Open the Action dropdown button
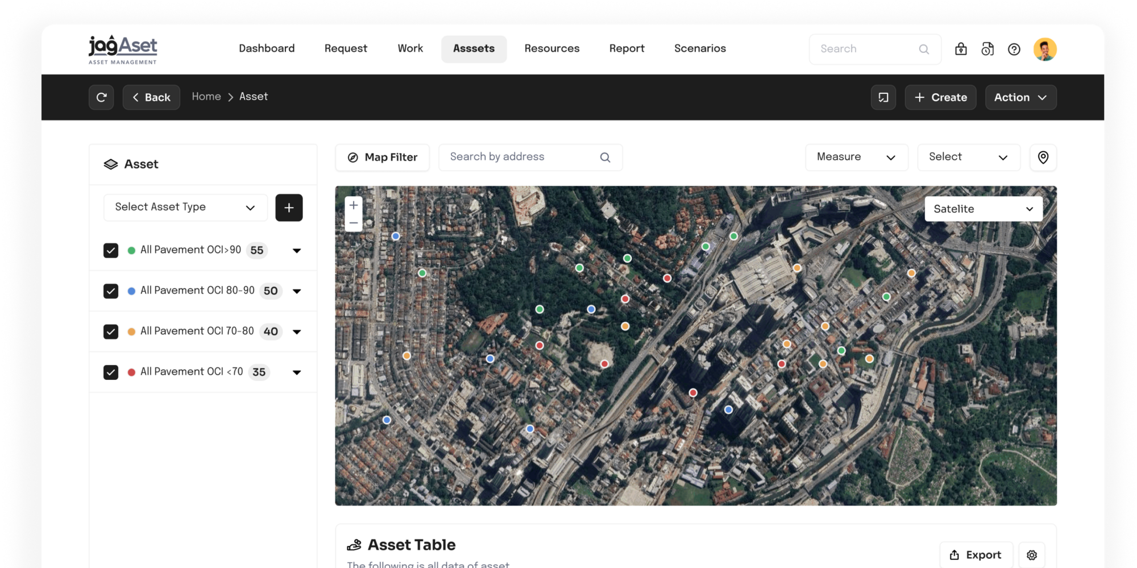 click(x=1020, y=97)
